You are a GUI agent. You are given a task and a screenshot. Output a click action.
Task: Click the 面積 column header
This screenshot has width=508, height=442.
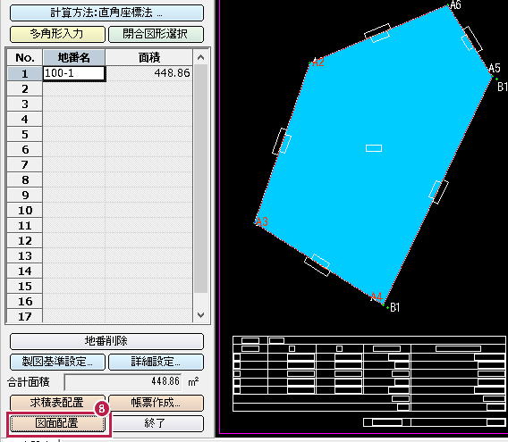pyautogui.click(x=149, y=58)
